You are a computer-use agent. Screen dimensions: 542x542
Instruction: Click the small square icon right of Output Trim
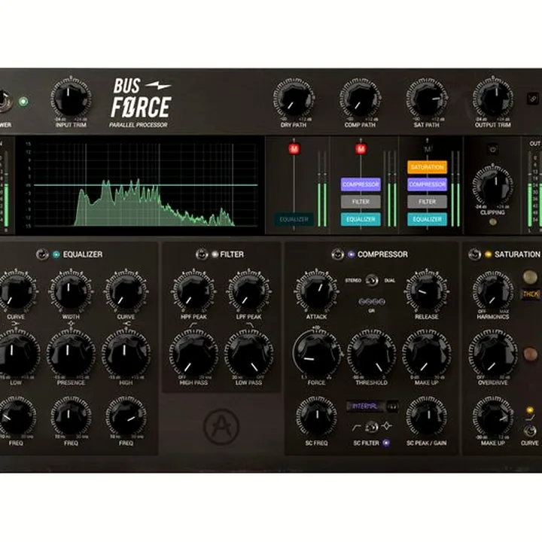(533, 99)
